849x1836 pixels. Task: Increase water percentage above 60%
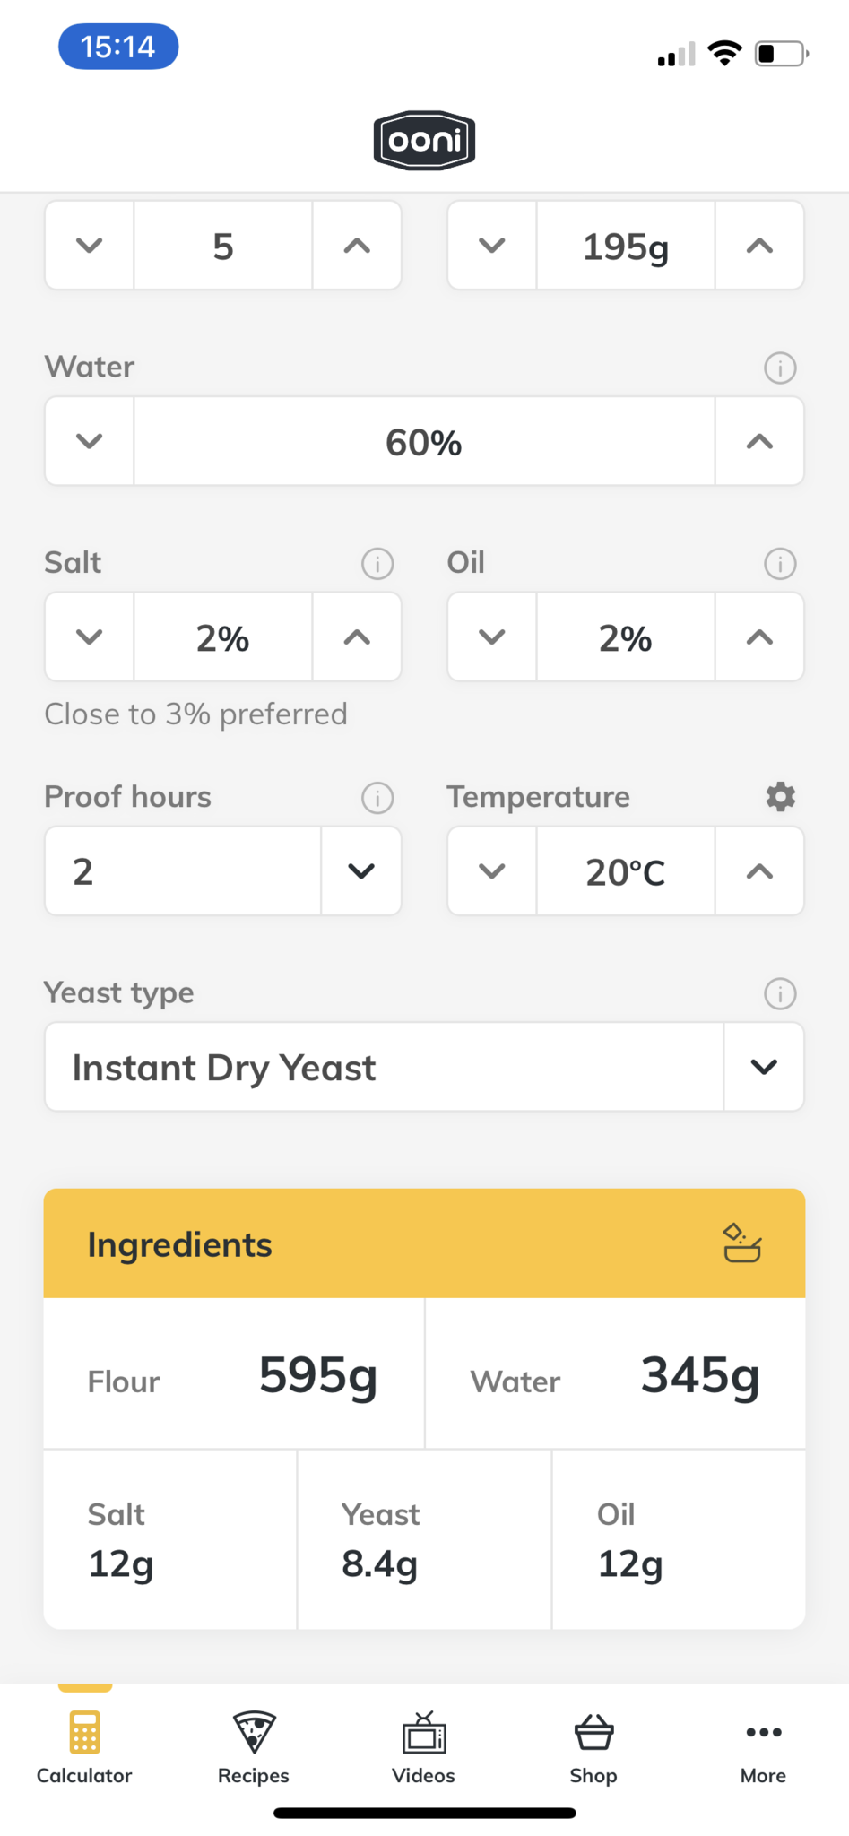(759, 441)
